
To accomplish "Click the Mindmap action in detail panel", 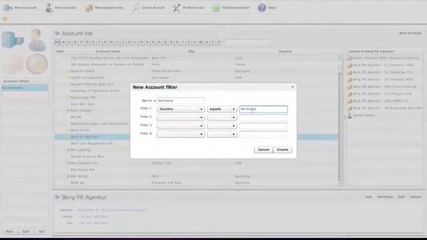I will [x=385, y=197].
